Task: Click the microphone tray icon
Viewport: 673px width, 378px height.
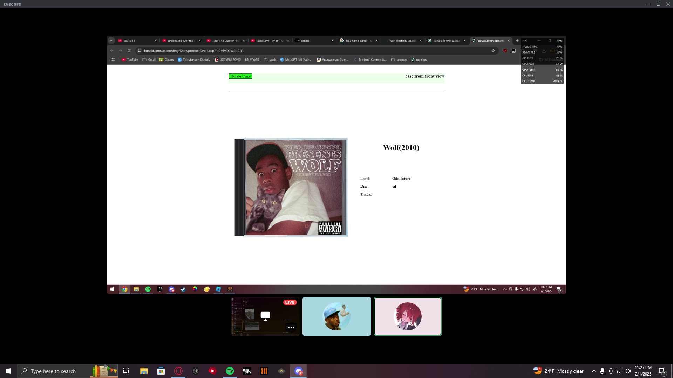Action: (602, 371)
